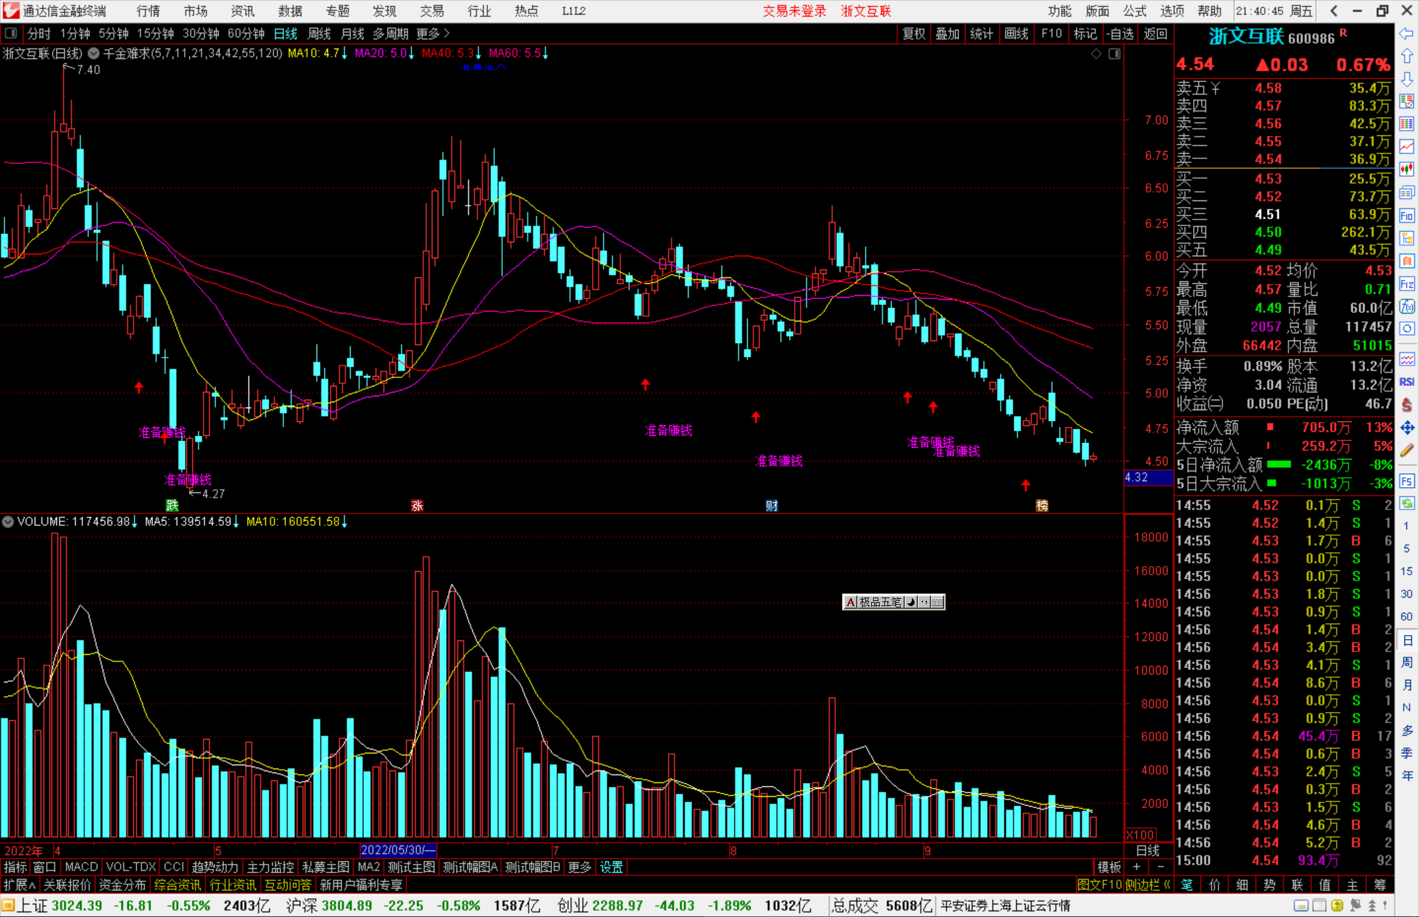Select the 60分钟 period

coord(246,34)
